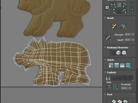138x103 pixels.
Task: Click Stitch To Source third stitch icon
Action: click(122, 65)
